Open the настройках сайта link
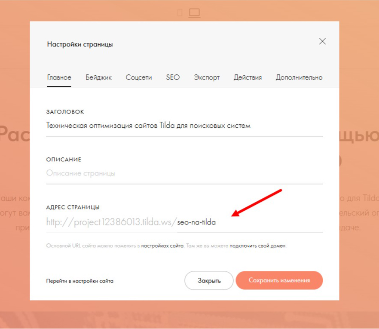Image resolution: width=379 pixels, height=329 pixels. tap(162, 246)
